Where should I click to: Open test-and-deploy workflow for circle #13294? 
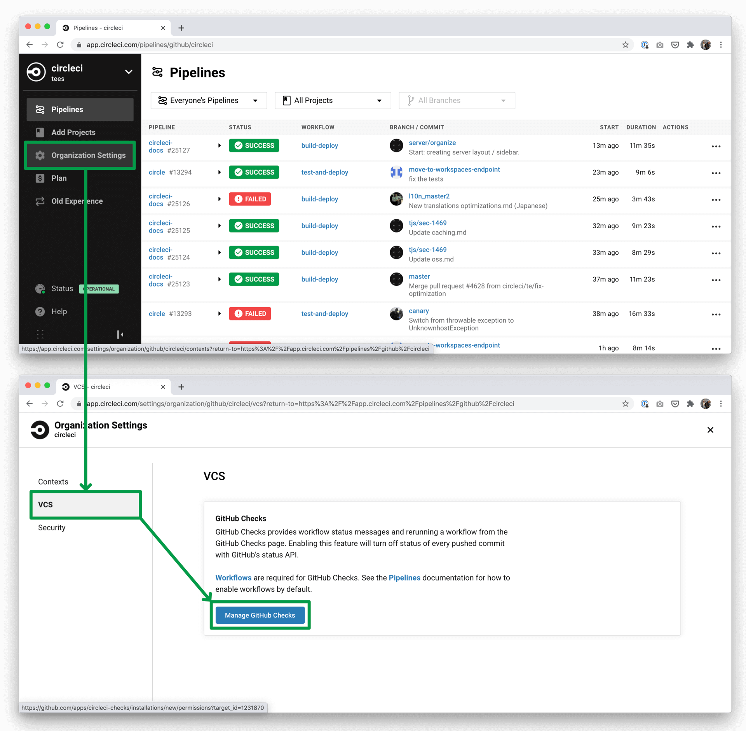(325, 172)
